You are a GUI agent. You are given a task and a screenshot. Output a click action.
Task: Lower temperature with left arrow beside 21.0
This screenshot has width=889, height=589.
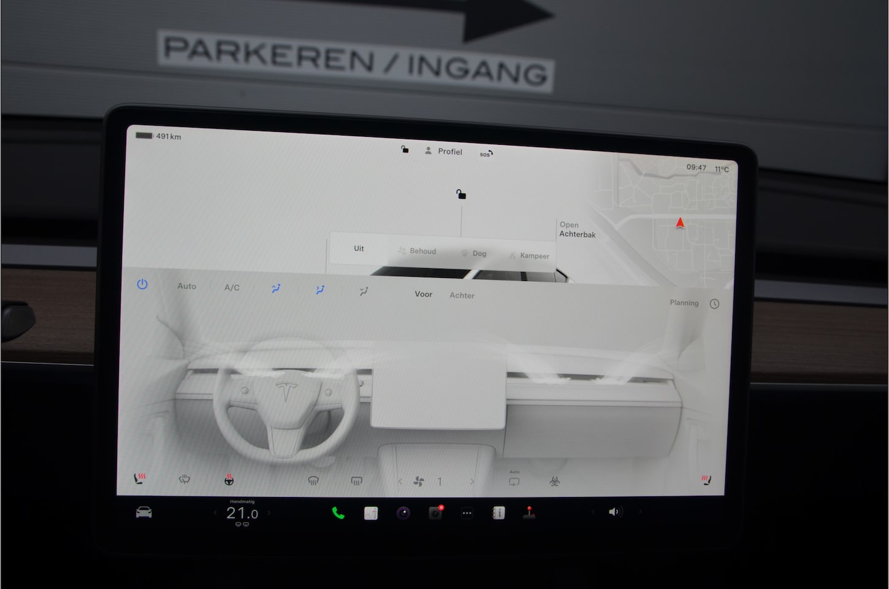(x=215, y=513)
